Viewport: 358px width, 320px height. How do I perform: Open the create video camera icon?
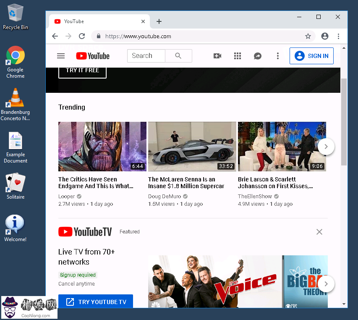(x=217, y=56)
